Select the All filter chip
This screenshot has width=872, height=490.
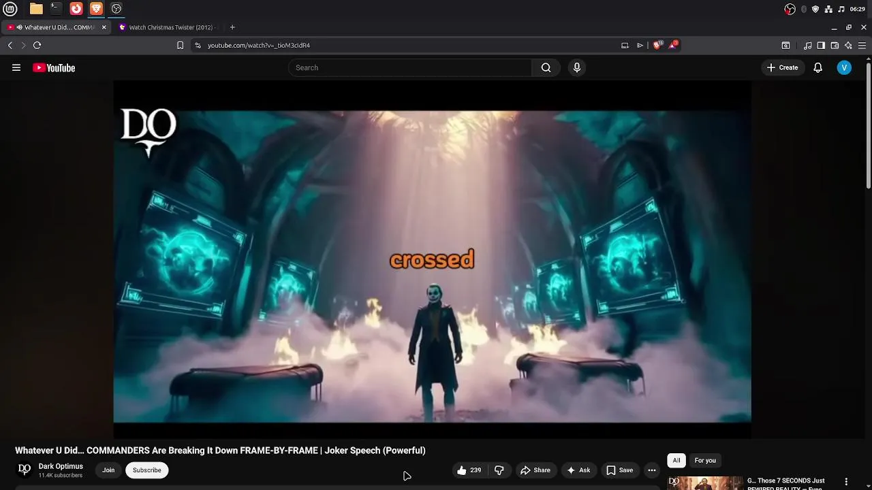[x=676, y=461]
